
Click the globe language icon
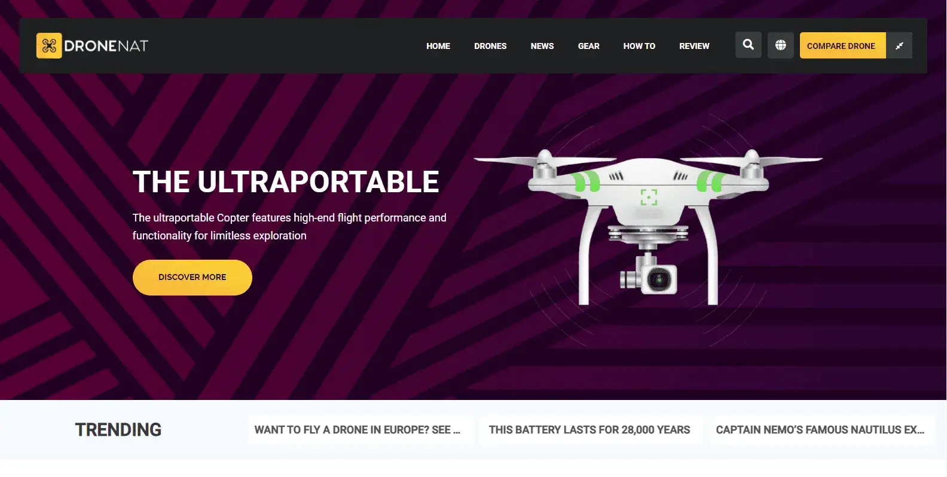(x=781, y=45)
